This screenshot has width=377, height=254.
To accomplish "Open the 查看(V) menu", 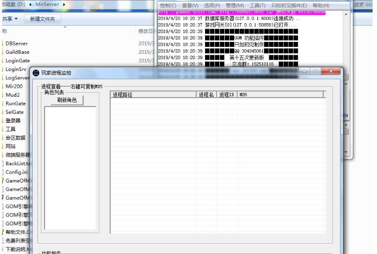I will click(191, 5).
